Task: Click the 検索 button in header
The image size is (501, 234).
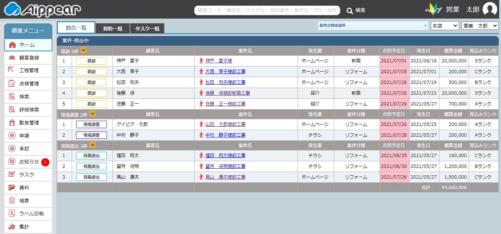Action: (x=356, y=10)
